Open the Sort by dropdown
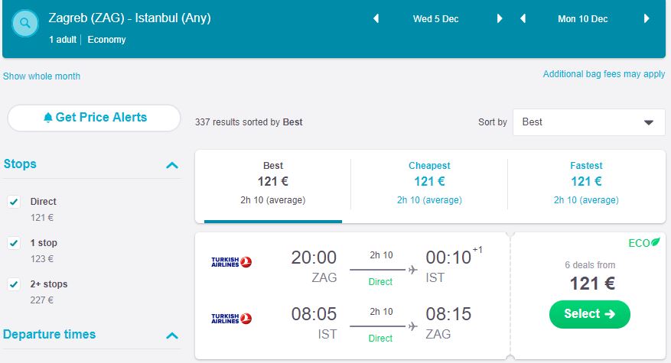Image resolution: width=671 pixels, height=363 pixels. (x=588, y=122)
